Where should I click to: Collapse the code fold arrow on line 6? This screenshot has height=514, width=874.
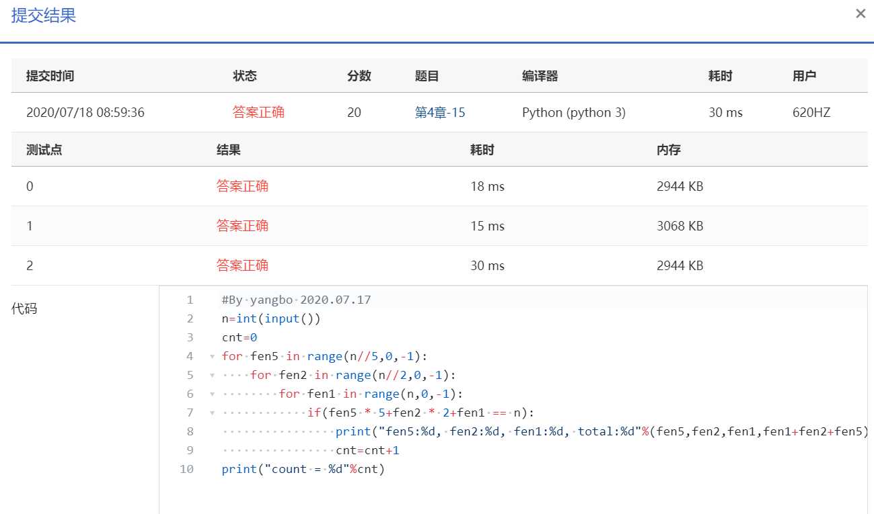point(212,394)
